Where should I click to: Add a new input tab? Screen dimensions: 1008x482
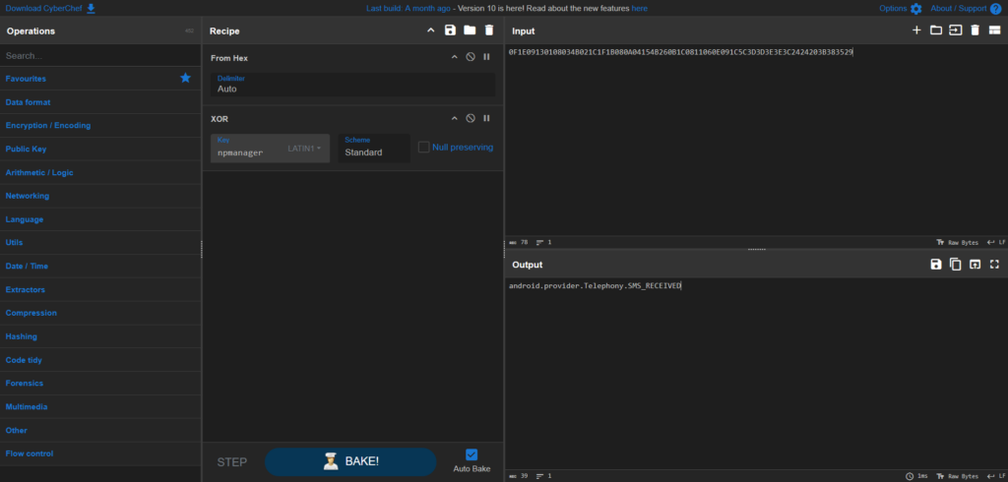pyautogui.click(x=916, y=30)
